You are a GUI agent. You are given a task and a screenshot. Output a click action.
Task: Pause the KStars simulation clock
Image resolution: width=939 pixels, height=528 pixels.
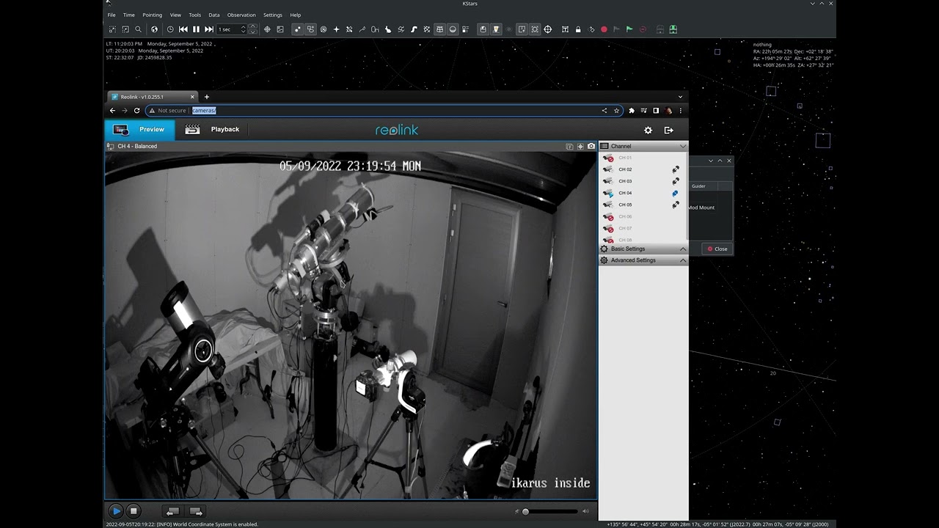click(196, 29)
